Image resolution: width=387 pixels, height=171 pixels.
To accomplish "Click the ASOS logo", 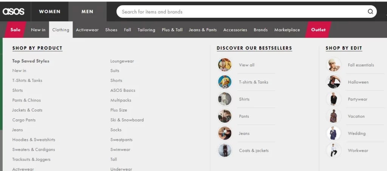I will point(14,12).
